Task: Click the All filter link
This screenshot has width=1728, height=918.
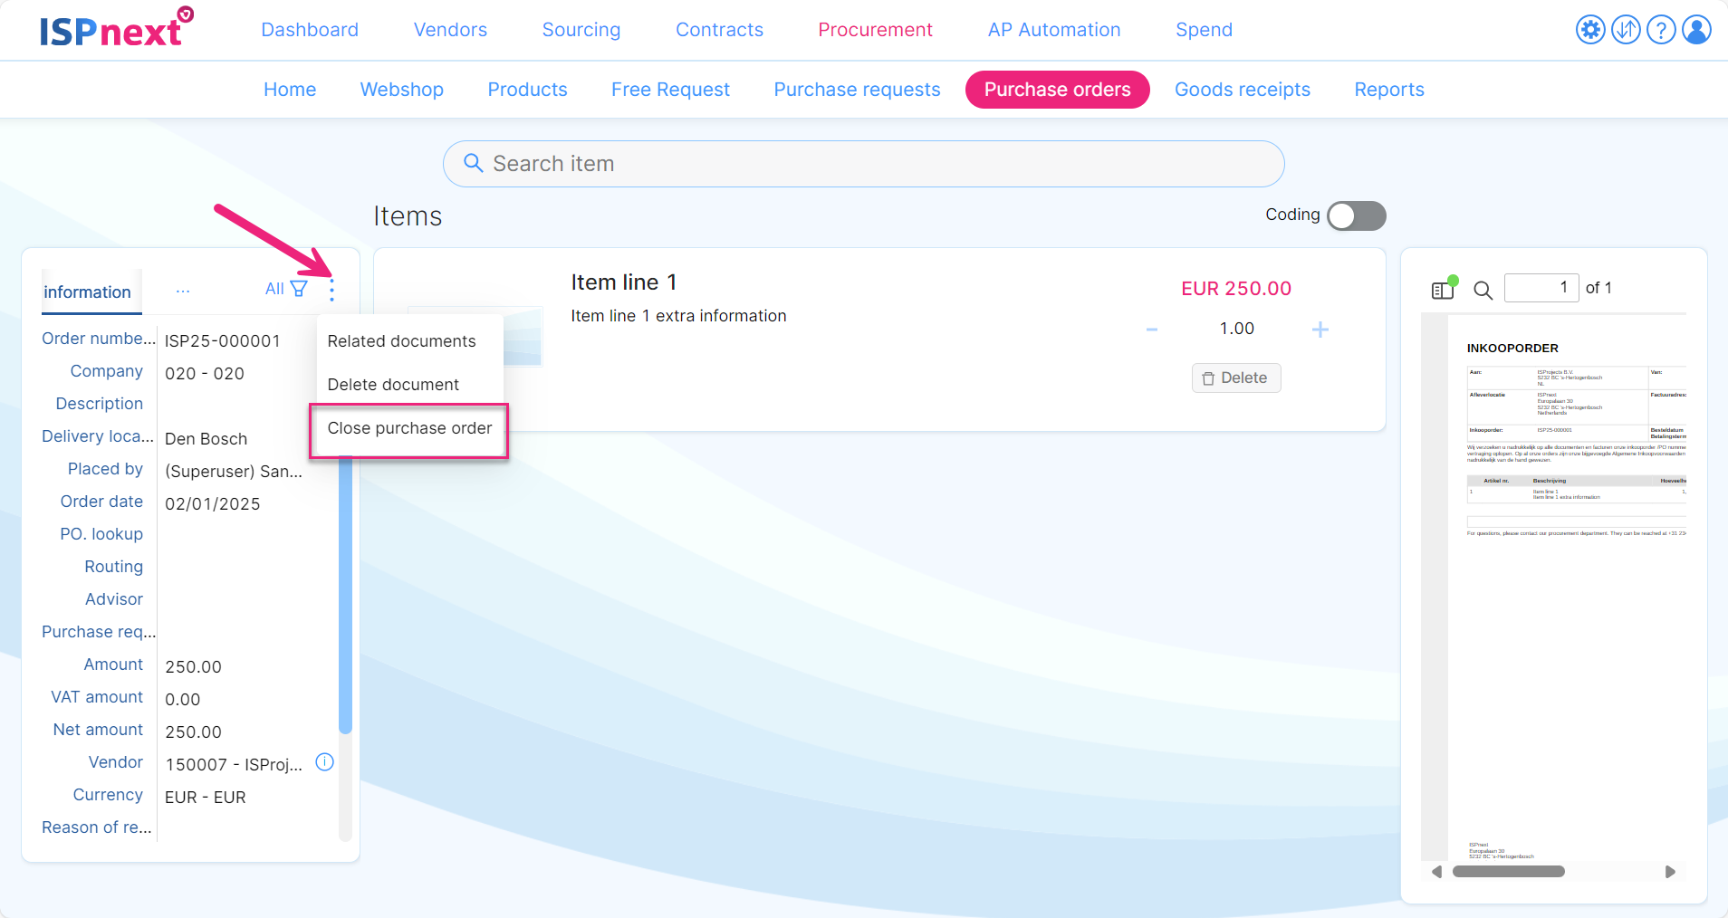Action: click(274, 289)
